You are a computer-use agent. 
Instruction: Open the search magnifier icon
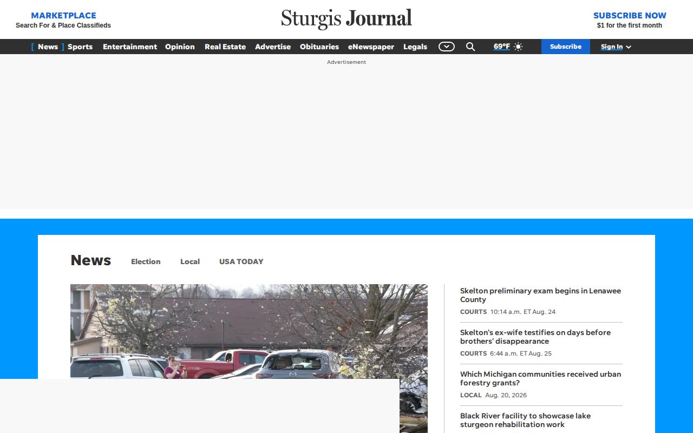pos(470,47)
